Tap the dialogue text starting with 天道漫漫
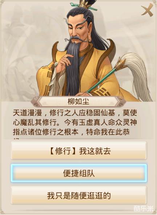Viewport: 157px width, 215px height. (75, 123)
